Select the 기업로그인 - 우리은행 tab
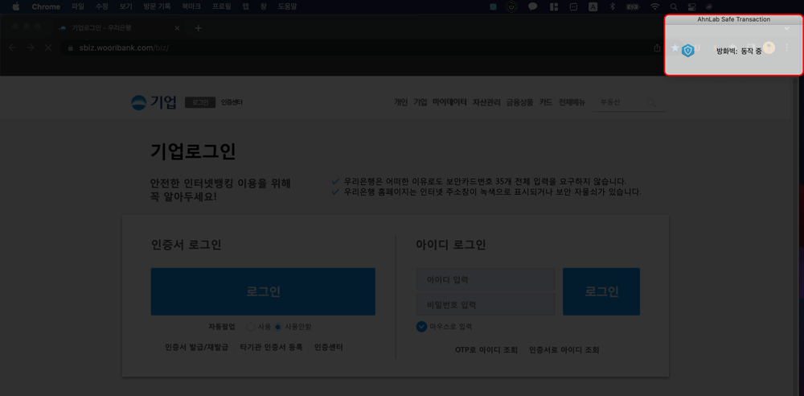804x396 pixels. click(119, 28)
